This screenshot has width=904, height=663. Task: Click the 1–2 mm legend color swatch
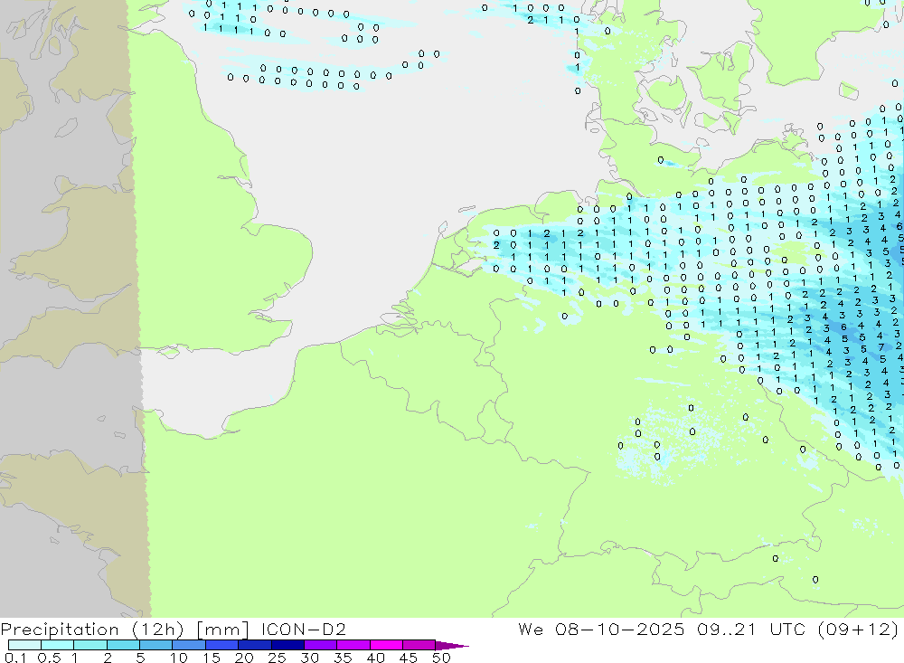click(x=90, y=645)
